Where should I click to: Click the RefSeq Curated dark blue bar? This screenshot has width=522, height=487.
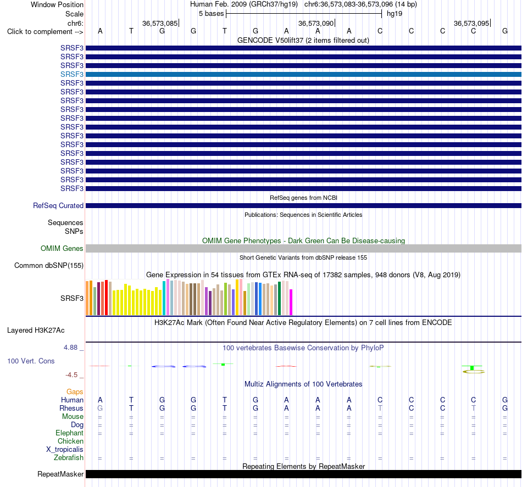(303, 205)
